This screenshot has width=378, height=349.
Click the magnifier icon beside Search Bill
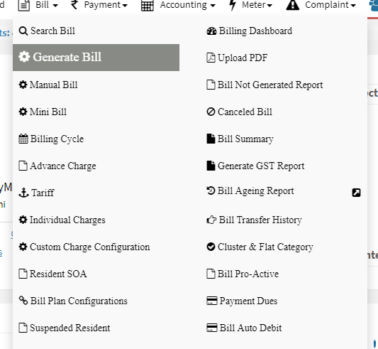[23, 31]
